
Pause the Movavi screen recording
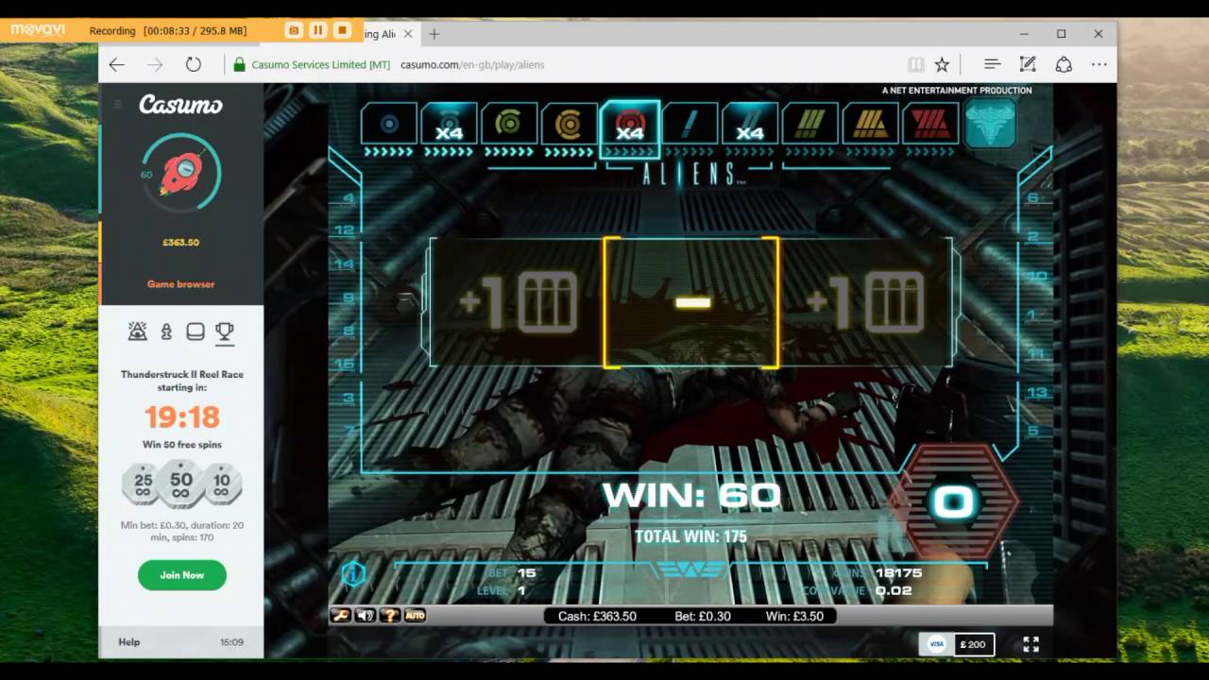coord(318,30)
